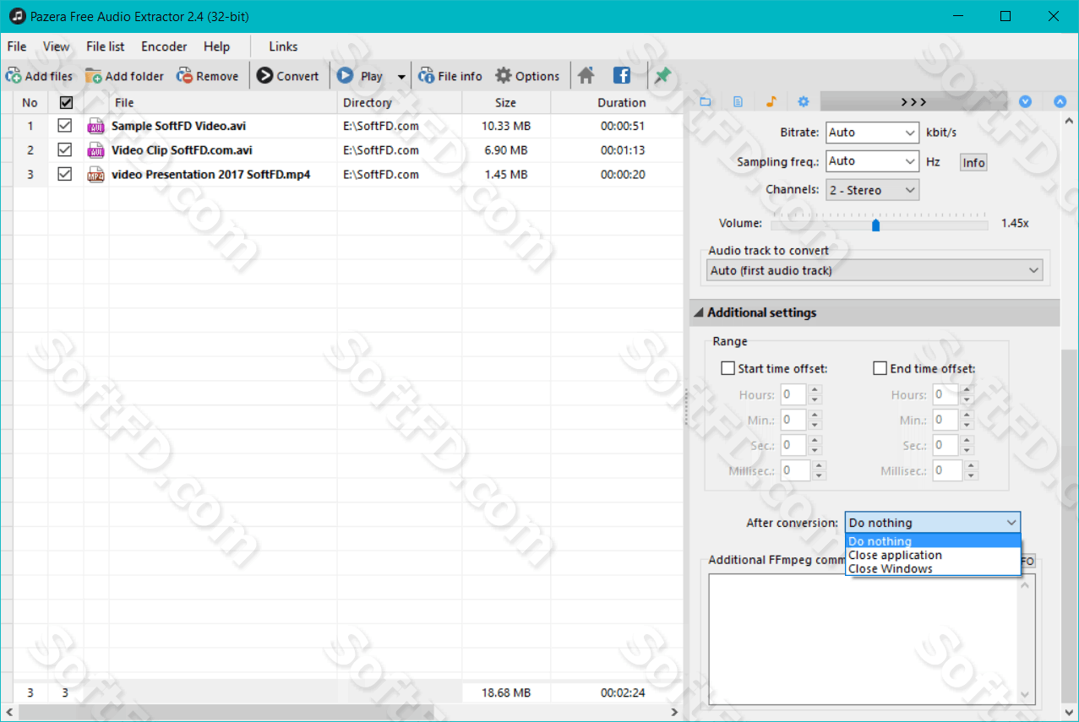
Task: Uncheck Video Clip SoftFD.com.avi checkbox
Action: (64, 149)
